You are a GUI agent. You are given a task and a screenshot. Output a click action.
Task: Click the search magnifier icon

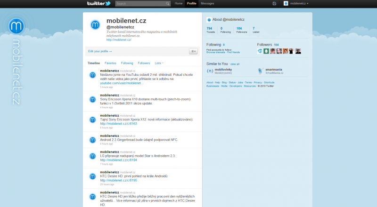168,3
